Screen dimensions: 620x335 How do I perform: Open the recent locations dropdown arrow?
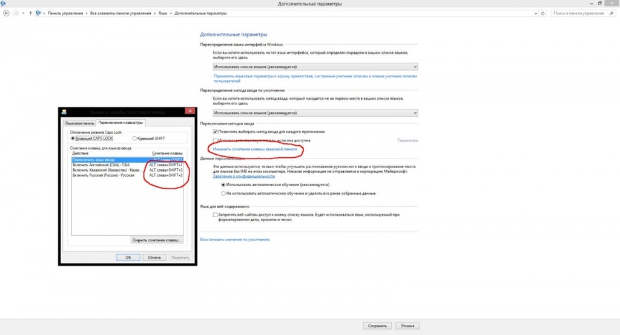pyautogui.click(x=23, y=13)
